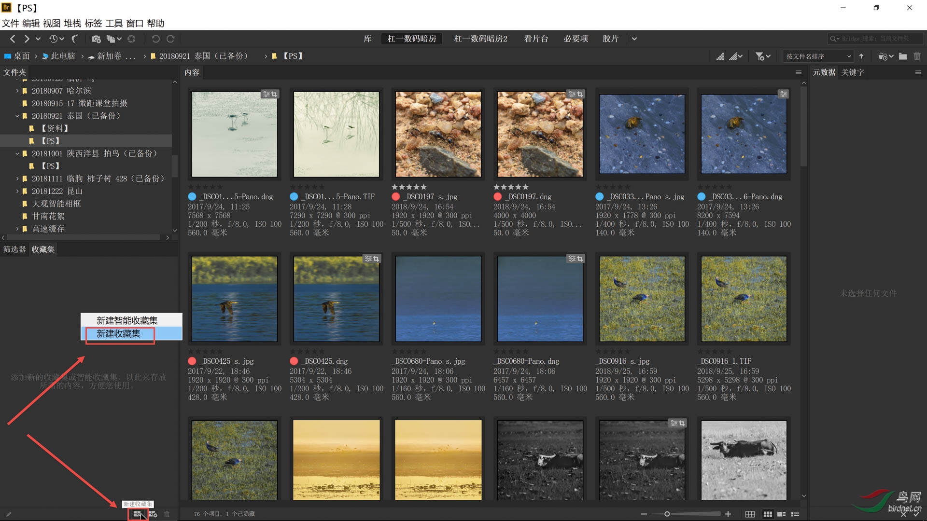
Task: Toggle the lock thumbnail grid button
Action: [x=750, y=514]
